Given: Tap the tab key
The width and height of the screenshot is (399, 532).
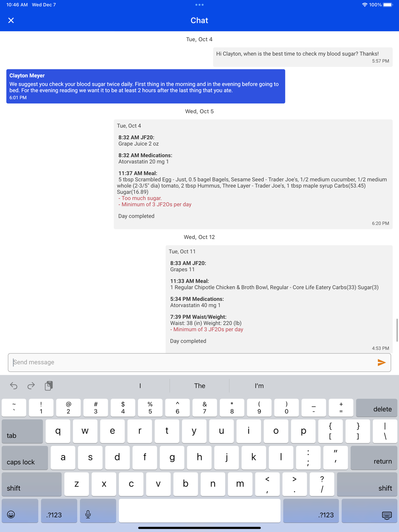Looking at the screenshot, I should (x=22, y=431).
